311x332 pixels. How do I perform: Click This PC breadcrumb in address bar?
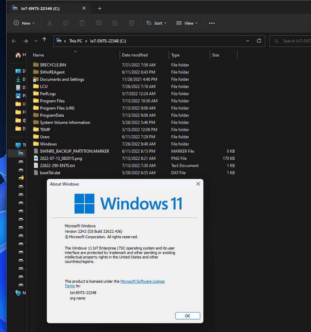tap(76, 41)
